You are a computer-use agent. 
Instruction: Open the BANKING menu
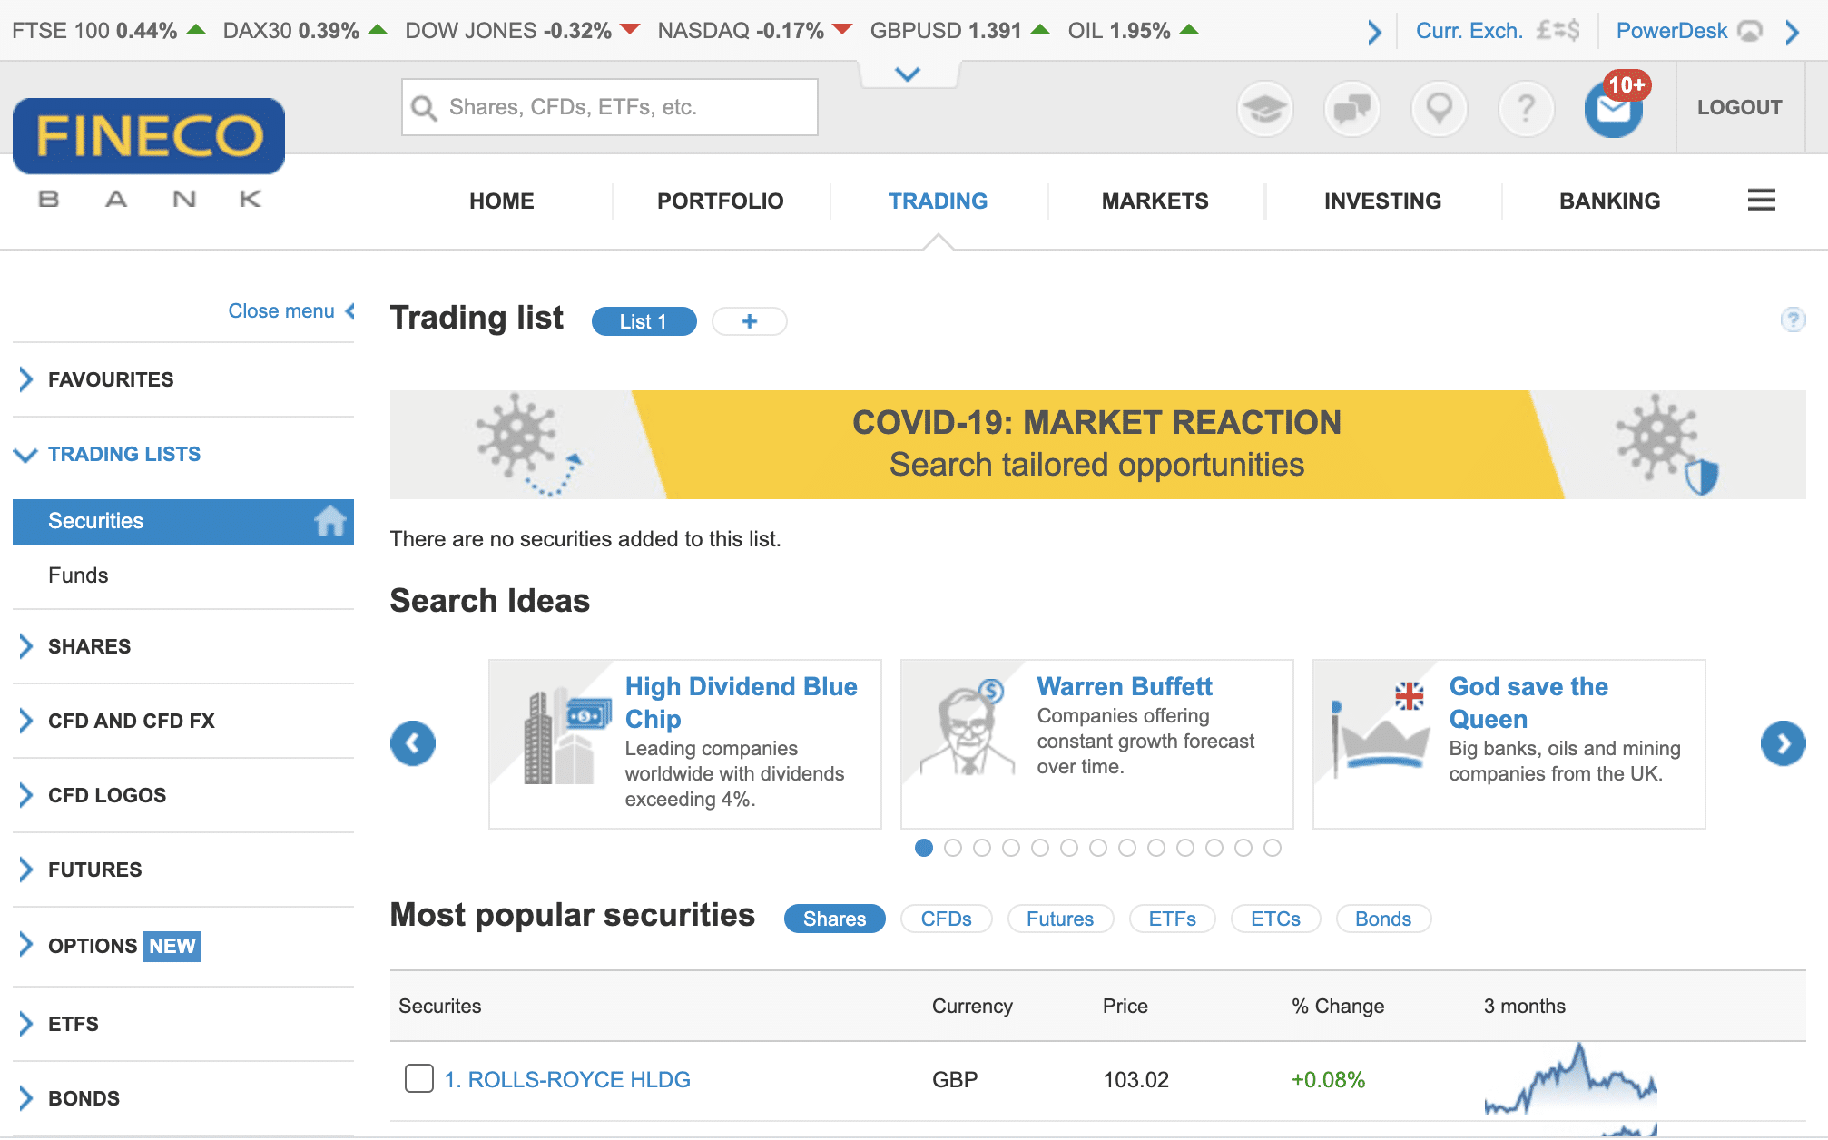coord(1610,201)
